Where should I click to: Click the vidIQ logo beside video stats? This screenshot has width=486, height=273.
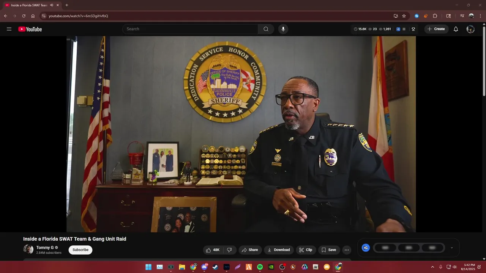366,248
